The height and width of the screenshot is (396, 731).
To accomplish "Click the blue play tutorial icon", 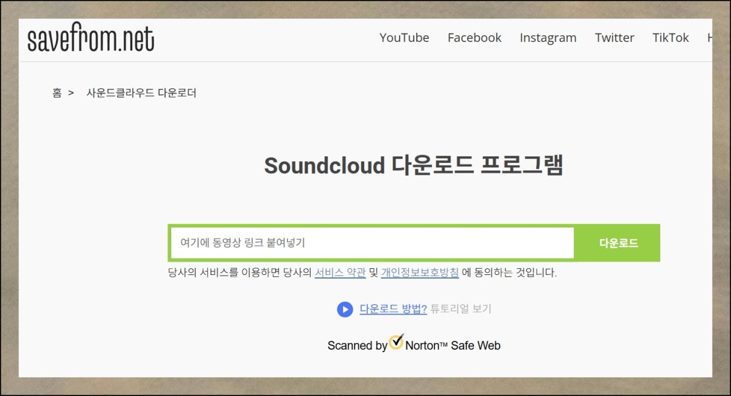I will pyautogui.click(x=345, y=309).
